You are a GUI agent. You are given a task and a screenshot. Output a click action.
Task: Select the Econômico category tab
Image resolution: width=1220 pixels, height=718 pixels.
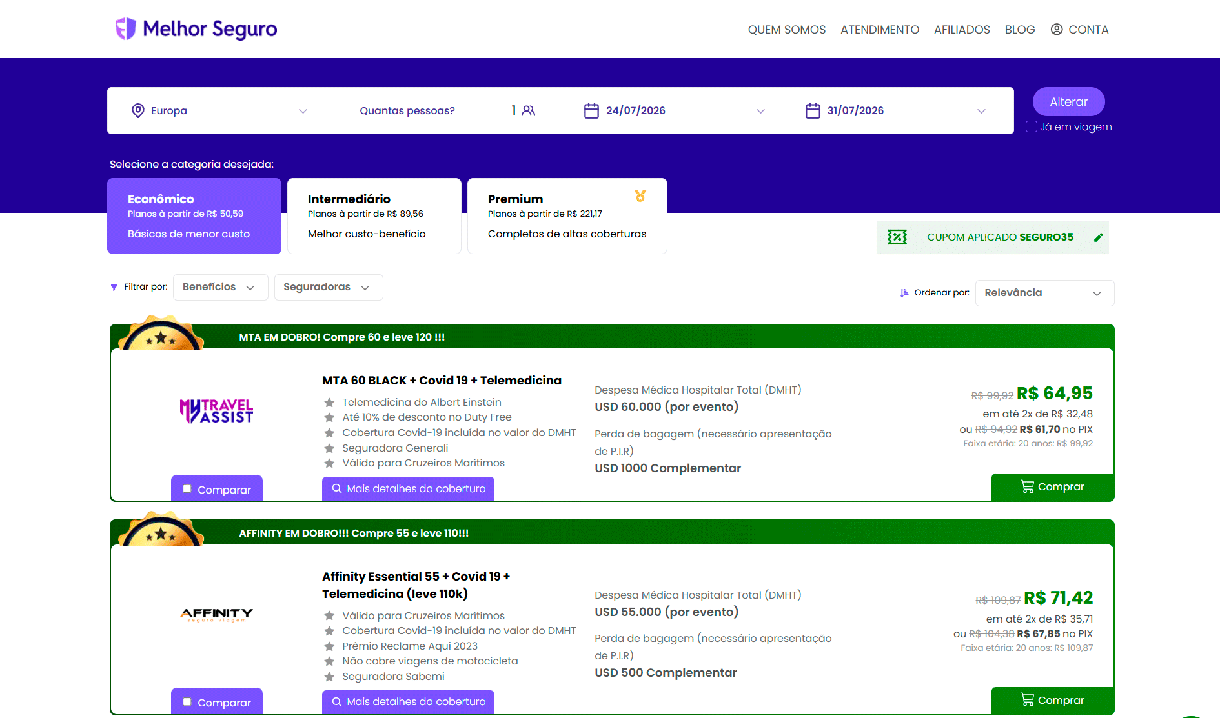coord(194,216)
